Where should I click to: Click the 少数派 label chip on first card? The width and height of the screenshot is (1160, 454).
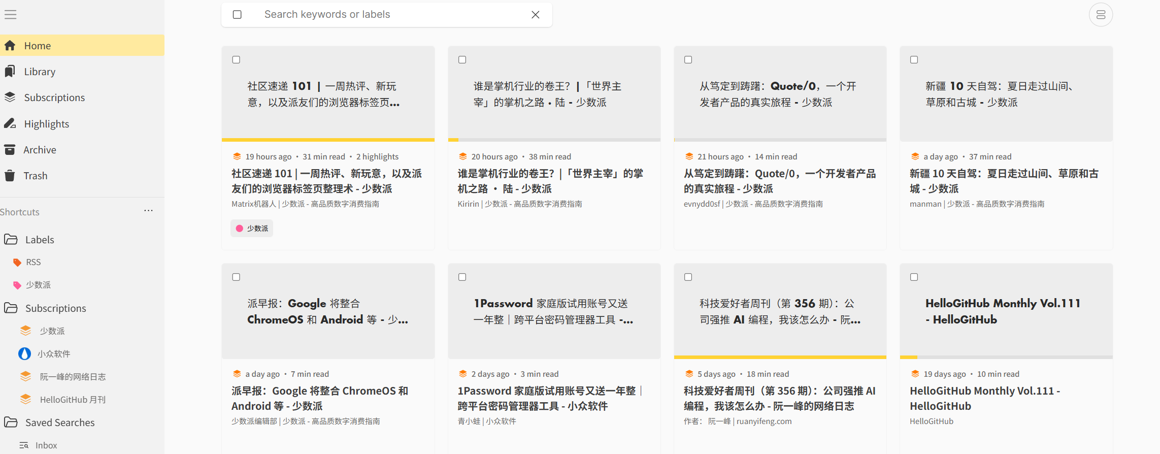252,229
